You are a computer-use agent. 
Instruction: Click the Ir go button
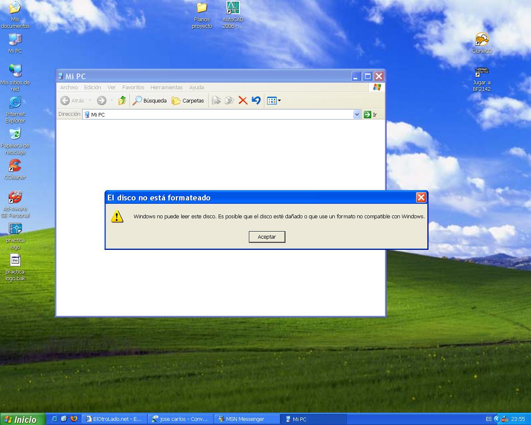(x=370, y=115)
